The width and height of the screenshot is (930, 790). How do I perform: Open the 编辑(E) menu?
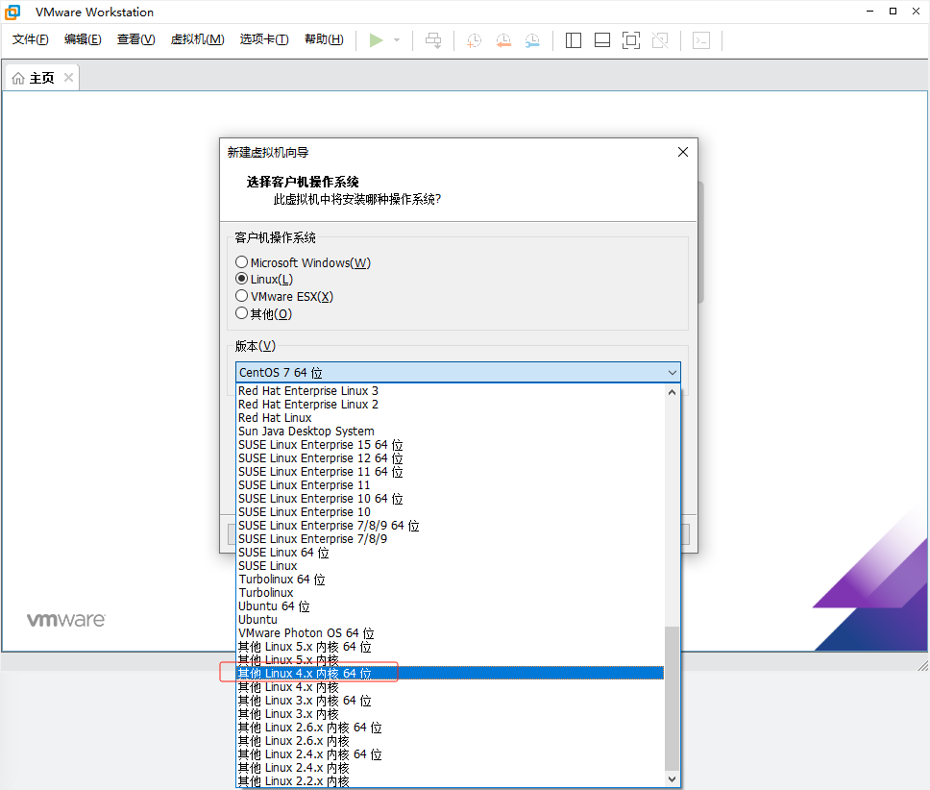tap(83, 39)
